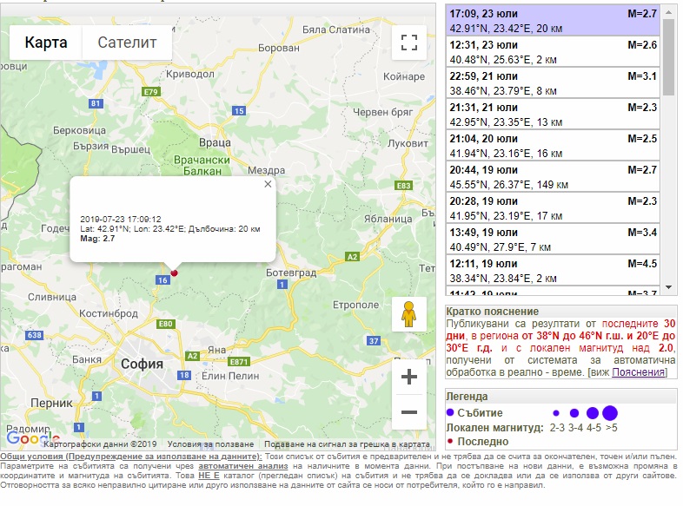Click the red epicenter marker
Screen dimensions: 683x506
tap(175, 273)
